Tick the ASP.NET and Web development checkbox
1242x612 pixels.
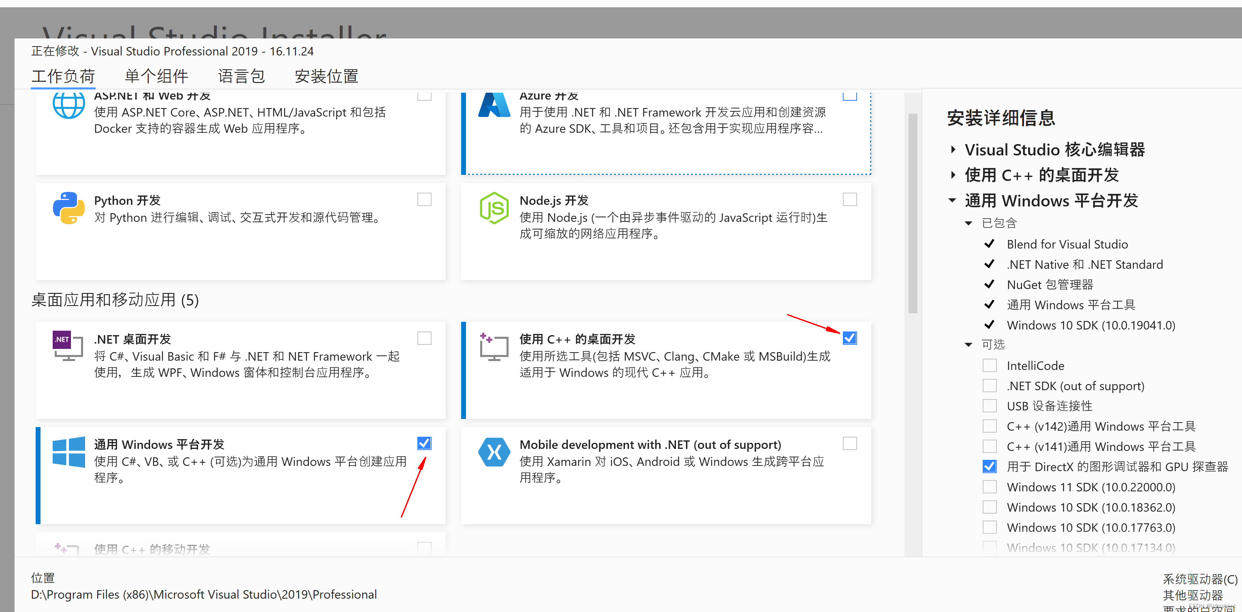(x=424, y=96)
